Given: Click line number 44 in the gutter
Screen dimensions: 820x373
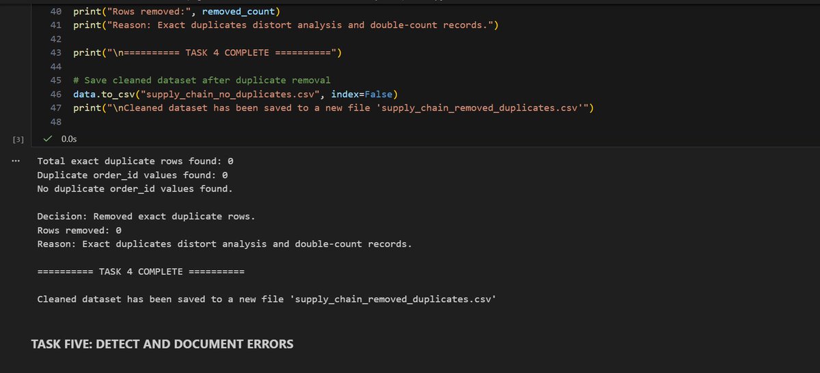Looking at the screenshot, I should pos(56,66).
